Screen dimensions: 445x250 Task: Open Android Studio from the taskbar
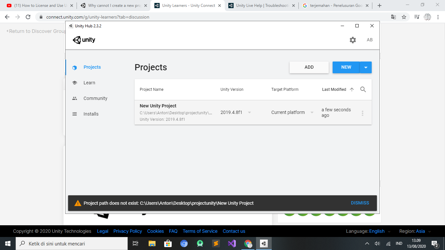point(200,243)
